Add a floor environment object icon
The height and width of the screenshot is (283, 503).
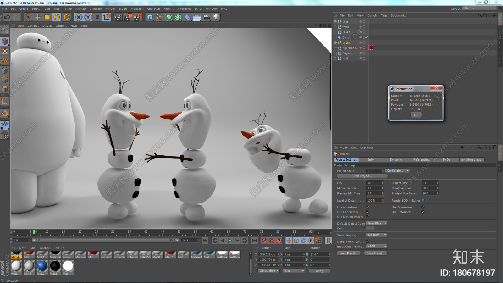tap(197, 17)
